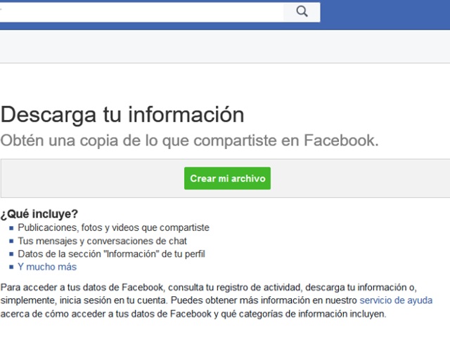
Task: Click Datos de la sección "Información" item
Action: (x=111, y=254)
